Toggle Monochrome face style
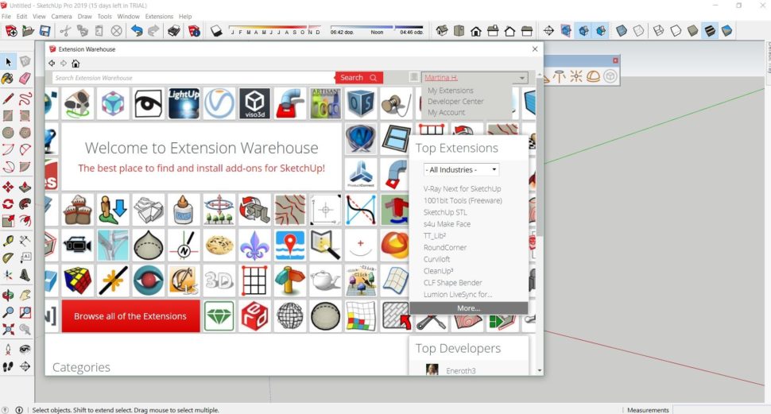 726,31
